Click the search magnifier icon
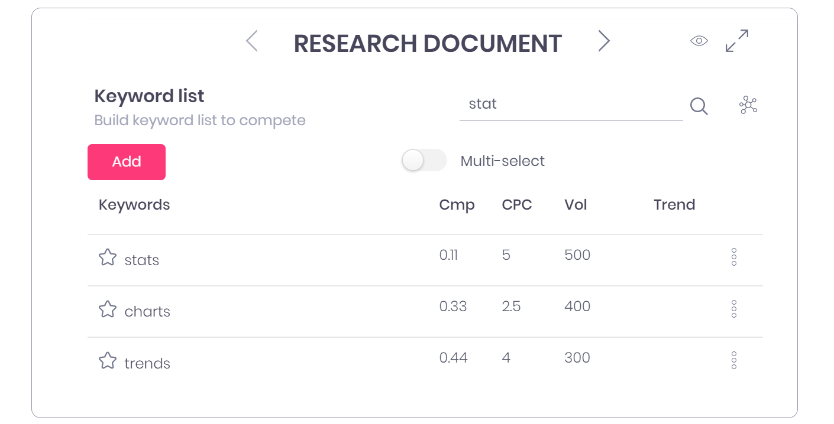This screenshot has width=834, height=424. click(699, 106)
